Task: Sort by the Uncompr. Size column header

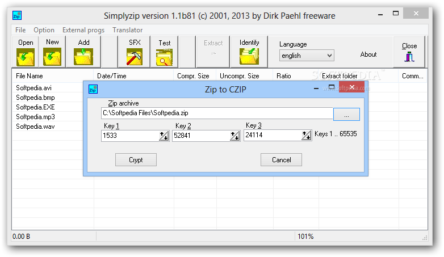Action: [x=245, y=76]
